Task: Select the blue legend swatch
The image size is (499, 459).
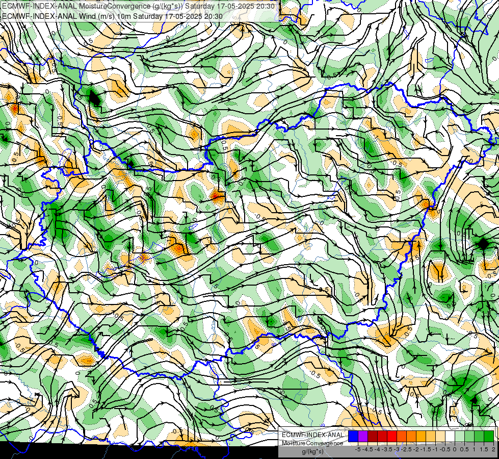Action: tap(353, 436)
